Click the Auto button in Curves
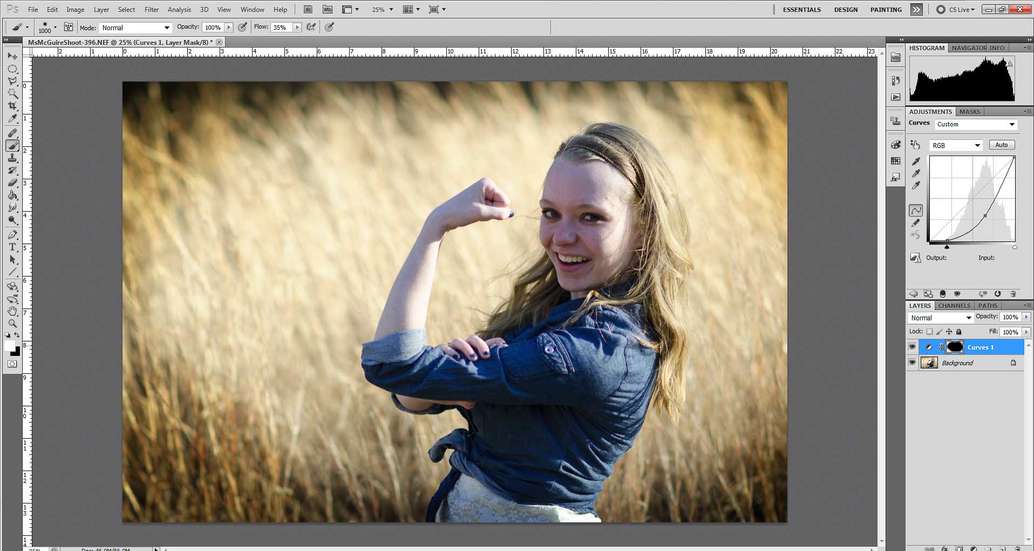Viewport: 1034px width, 551px height. point(1002,145)
